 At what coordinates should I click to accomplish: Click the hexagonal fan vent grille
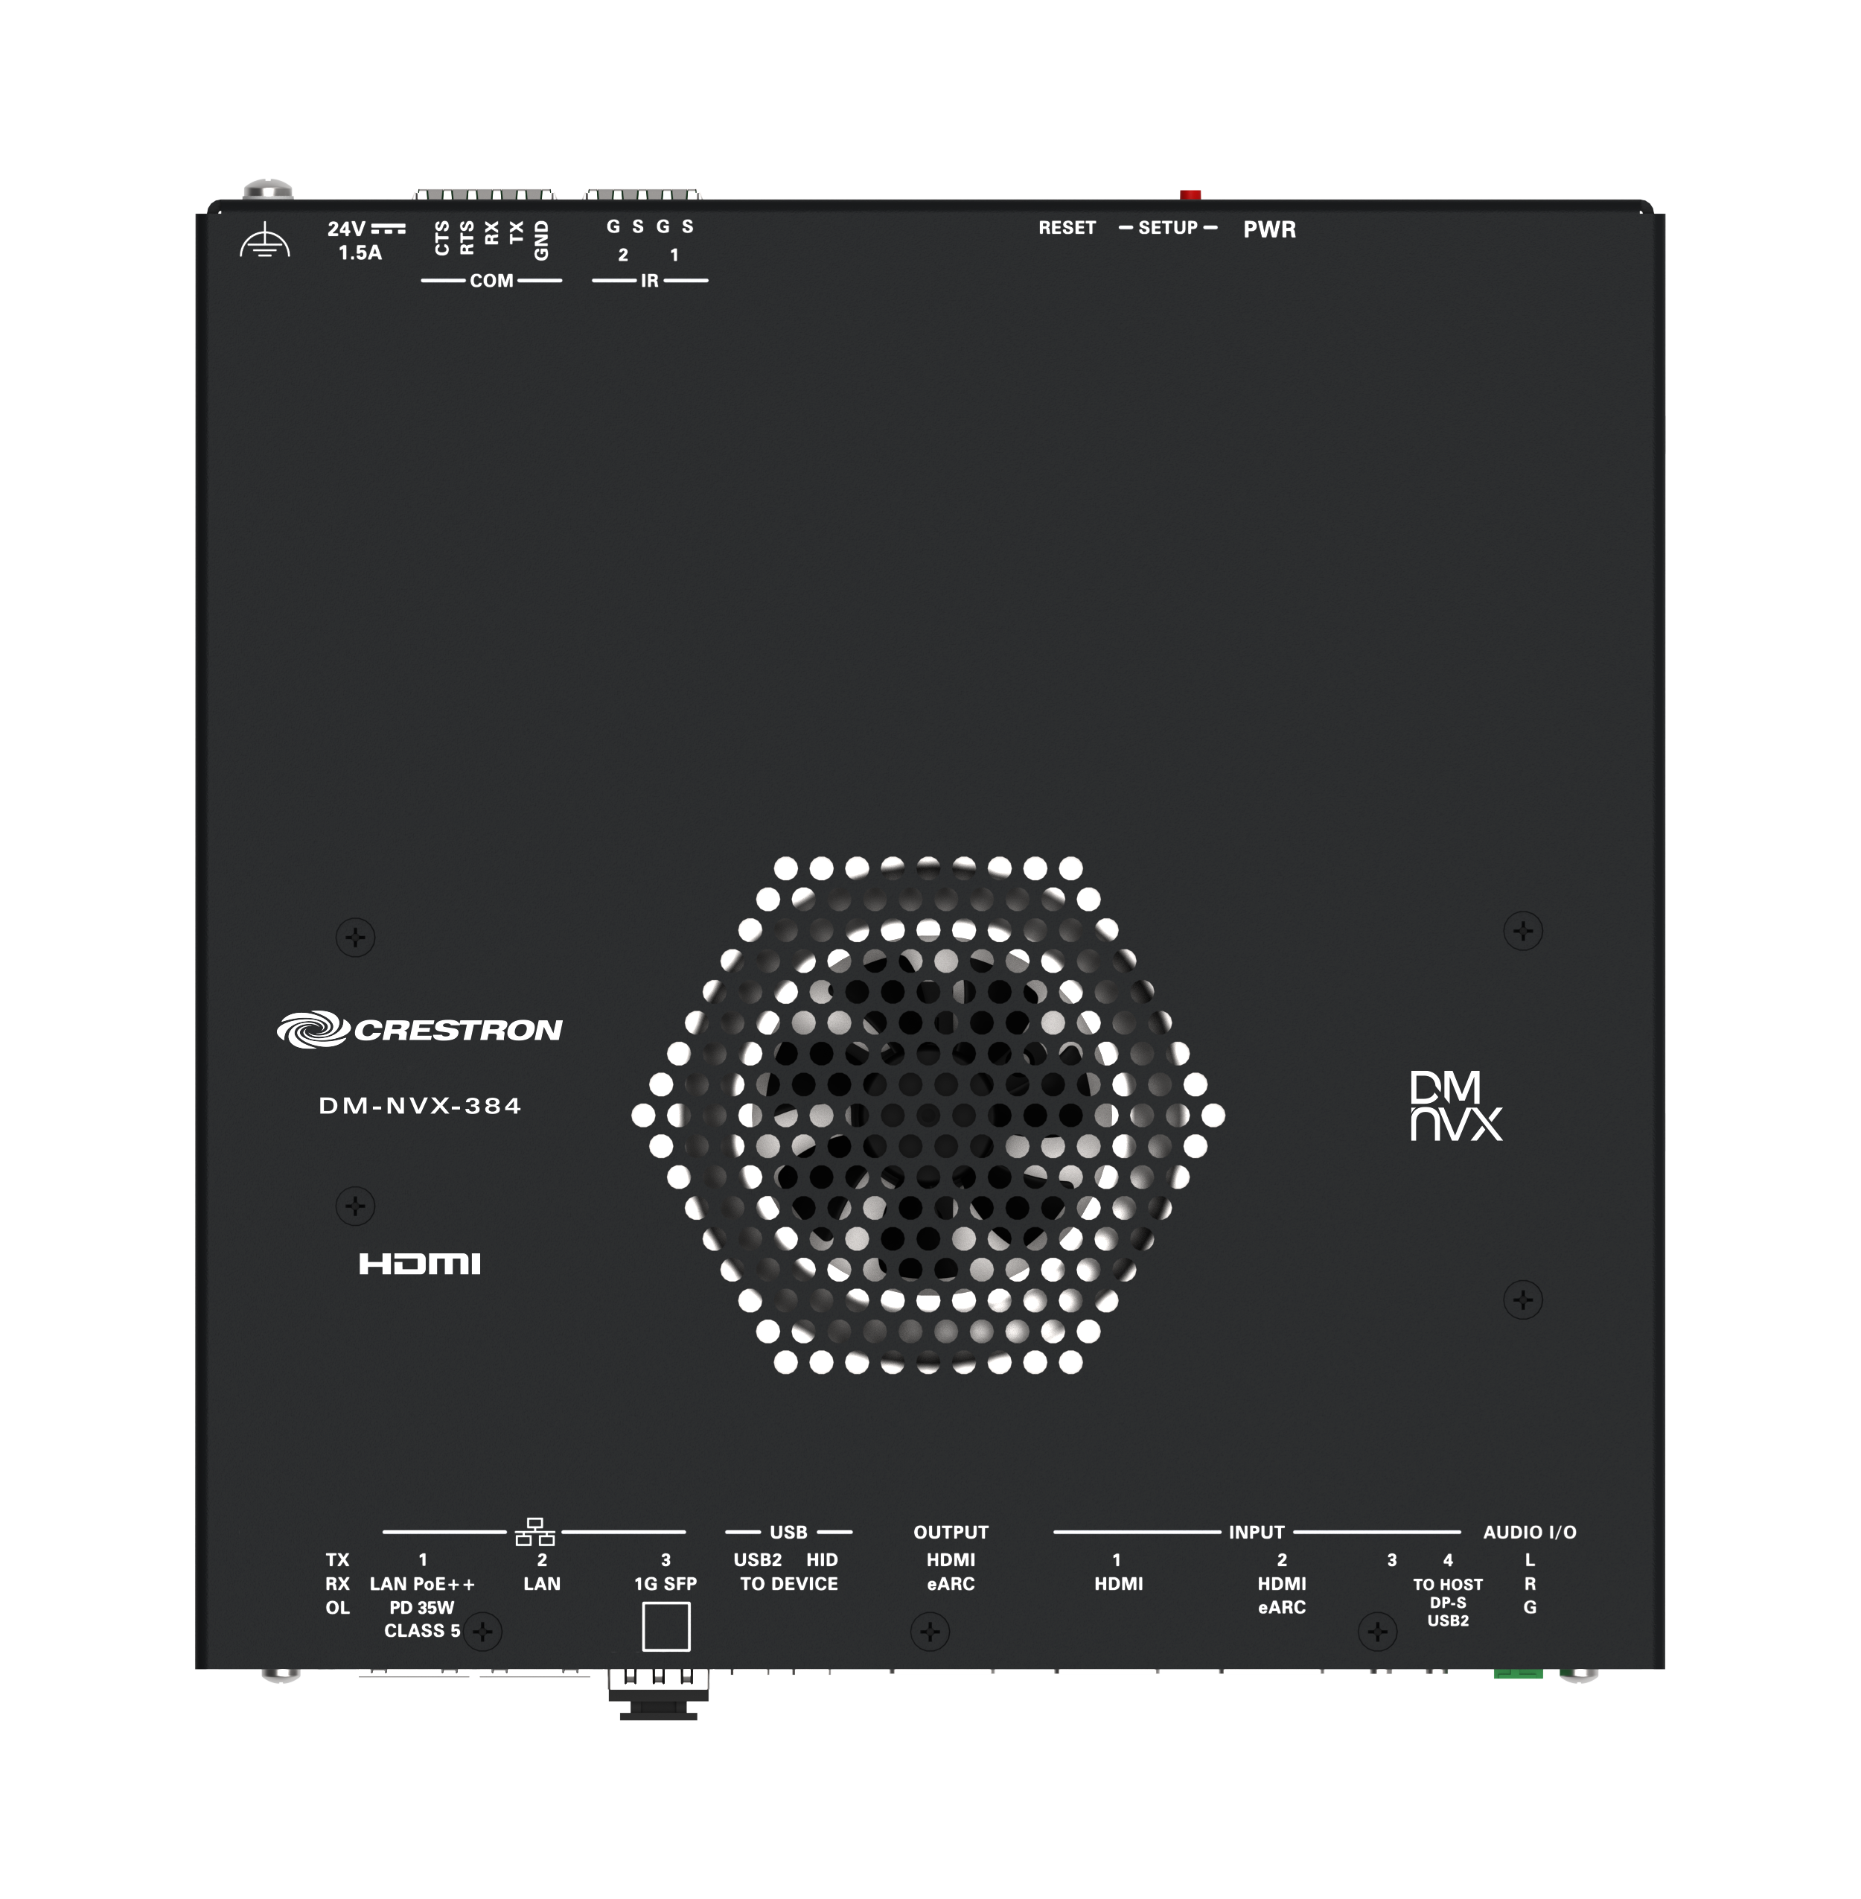pyautogui.click(x=928, y=1115)
